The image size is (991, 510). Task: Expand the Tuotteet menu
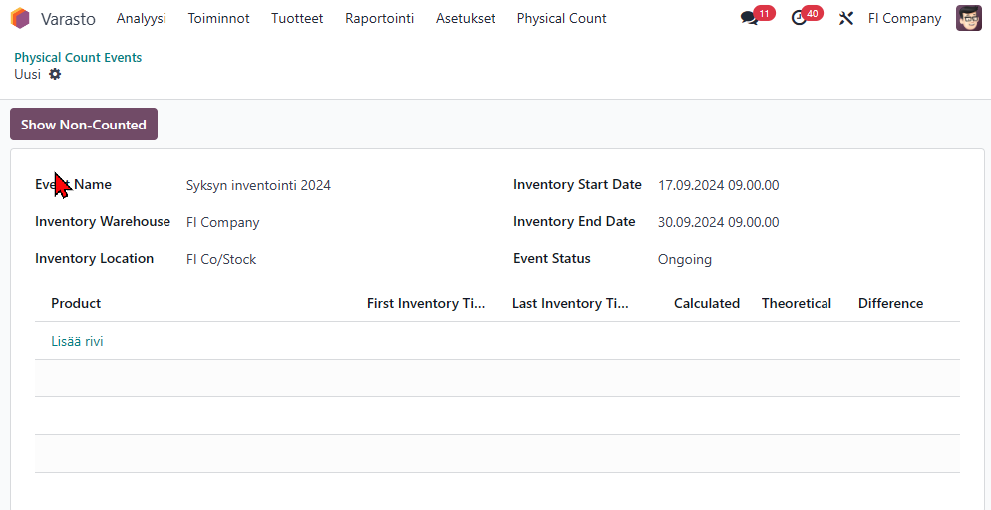click(x=297, y=18)
